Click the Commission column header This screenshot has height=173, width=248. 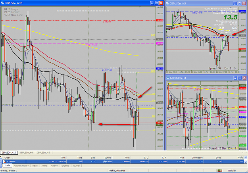194,158
